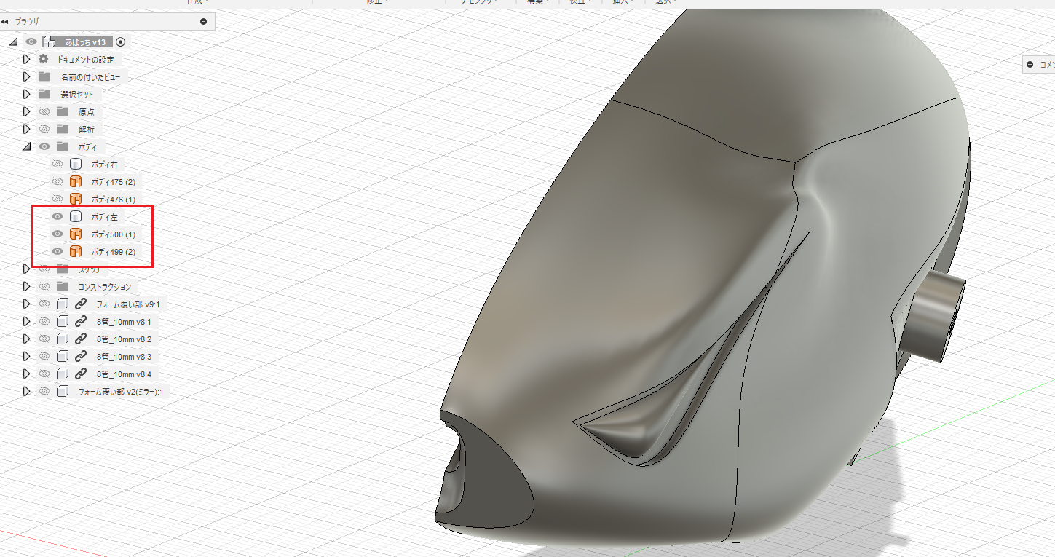
Task: Click the body icon of ボディ左
Action: (x=75, y=216)
